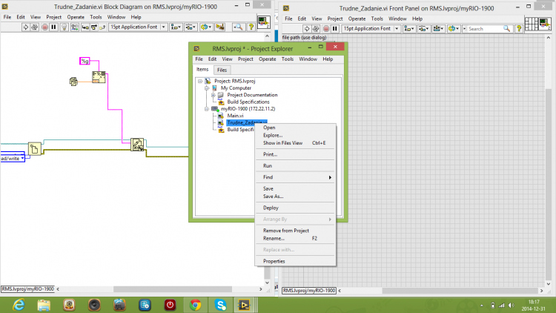
Task: Click Run Continuously in Block Diagram toolbar
Action: [35, 27]
